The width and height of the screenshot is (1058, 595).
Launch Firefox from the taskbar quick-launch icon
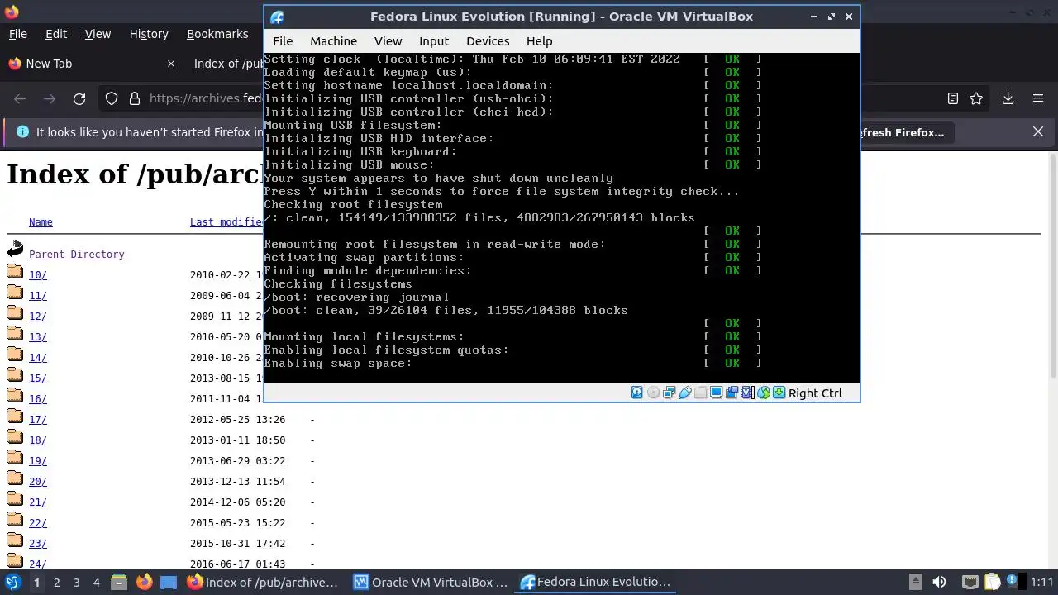point(144,582)
